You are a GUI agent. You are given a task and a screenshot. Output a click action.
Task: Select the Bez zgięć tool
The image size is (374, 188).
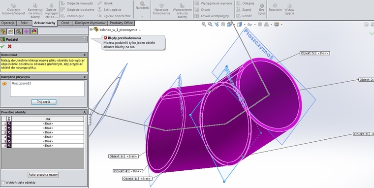tap(262, 9)
